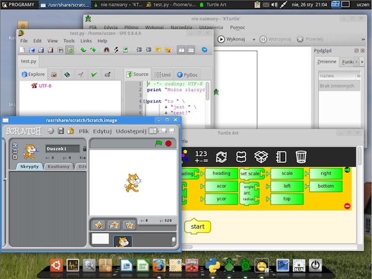Switch to the Uml tab in SPE
This screenshot has height=279, width=372.
coord(162,75)
